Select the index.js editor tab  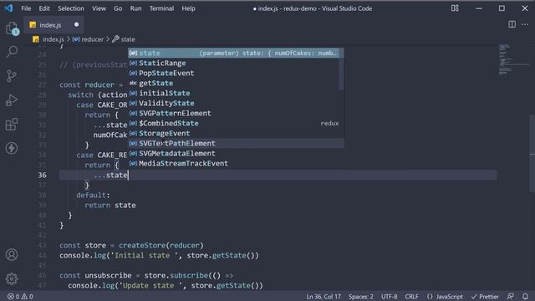coord(53,25)
